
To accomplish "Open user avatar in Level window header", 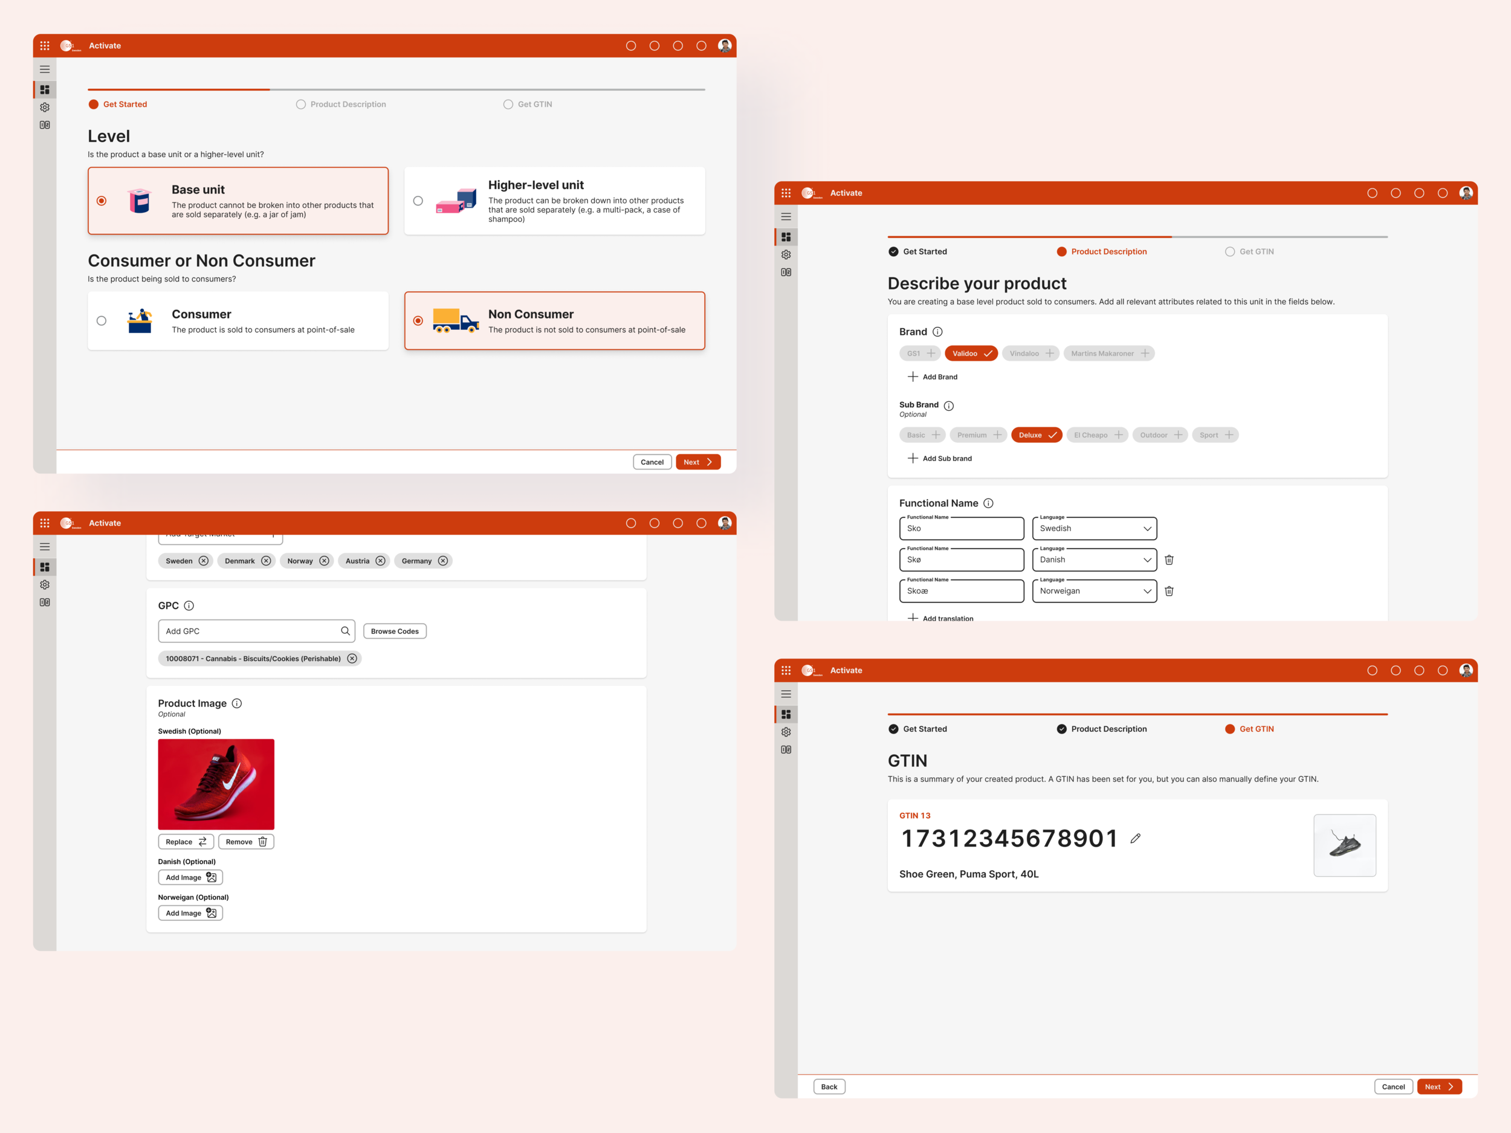I will [725, 46].
